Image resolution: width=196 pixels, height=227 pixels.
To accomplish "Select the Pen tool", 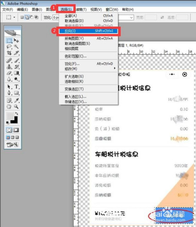I will (9, 93).
